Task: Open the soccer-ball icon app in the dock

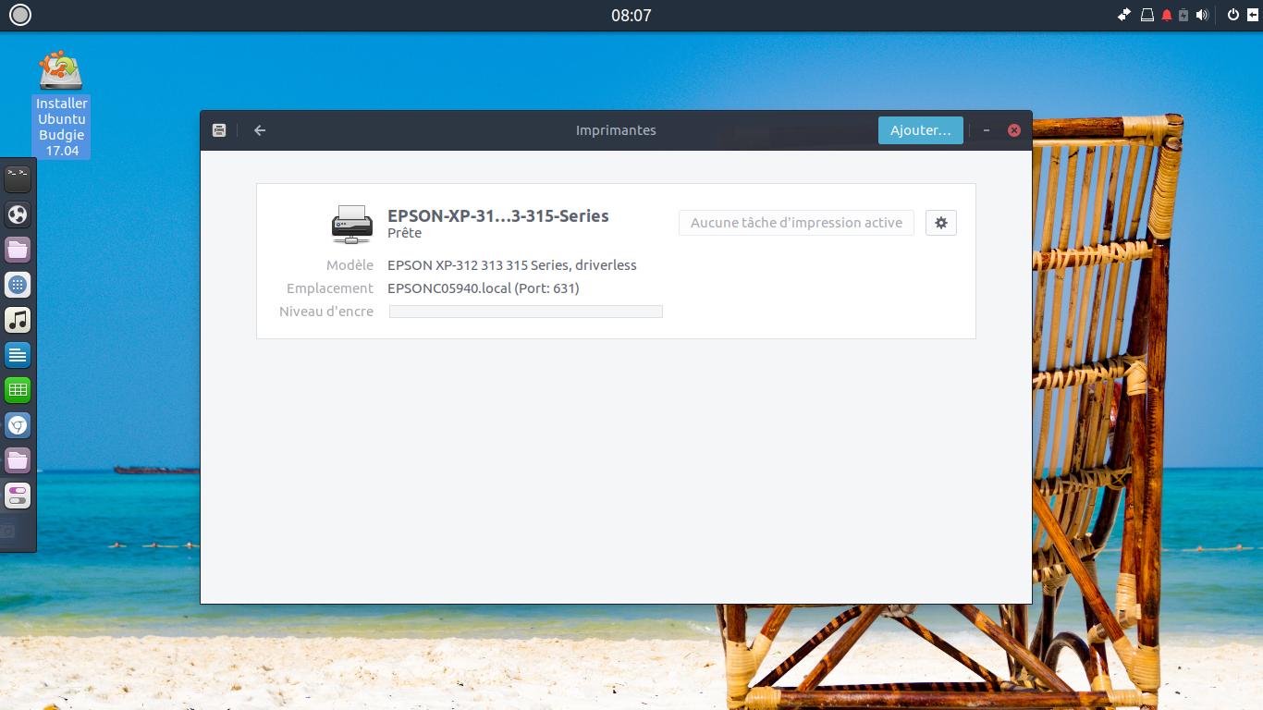Action: pos(18,214)
